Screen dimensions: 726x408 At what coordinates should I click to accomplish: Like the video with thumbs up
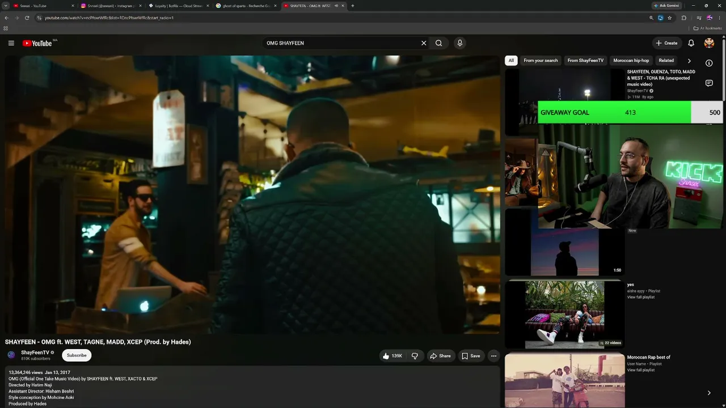[392, 356]
